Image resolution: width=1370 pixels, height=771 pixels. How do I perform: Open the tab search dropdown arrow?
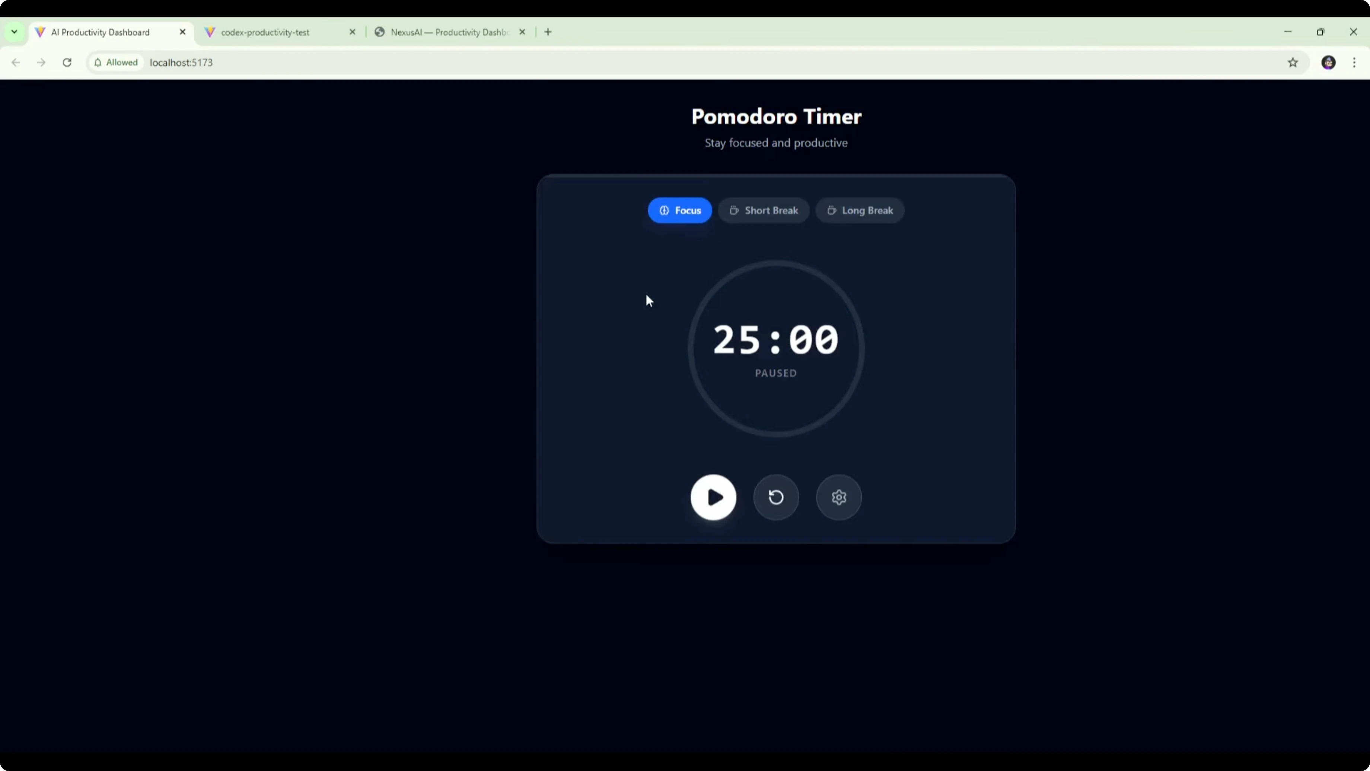pos(15,32)
